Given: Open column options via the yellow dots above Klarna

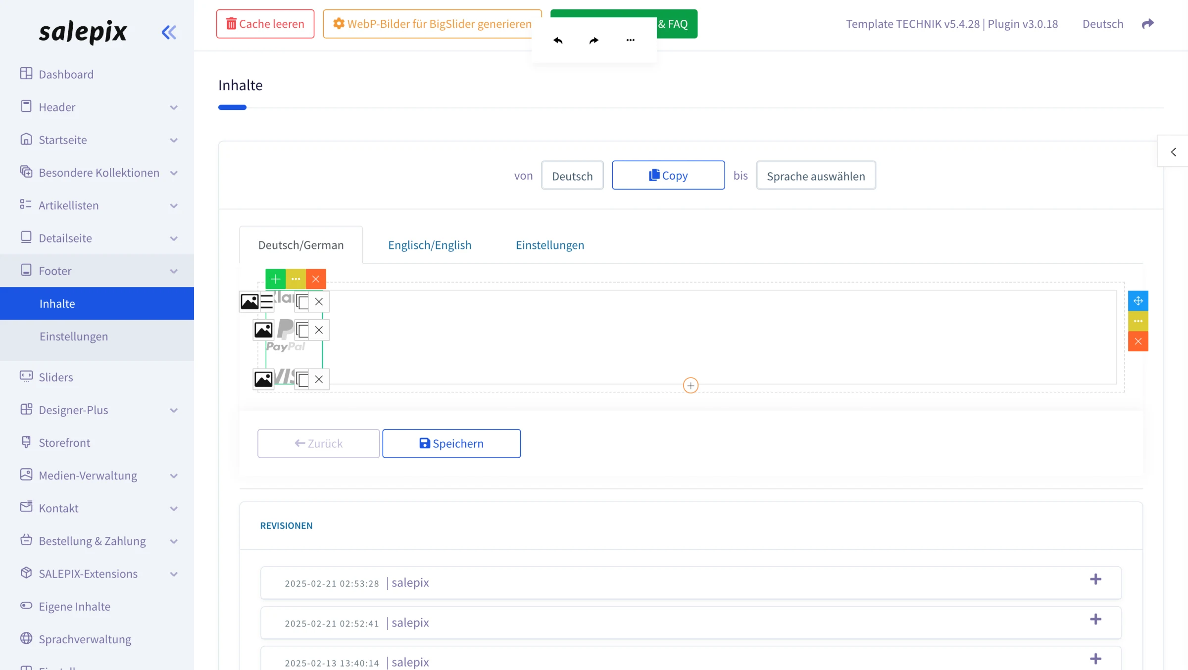Looking at the screenshot, I should point(296,279).
